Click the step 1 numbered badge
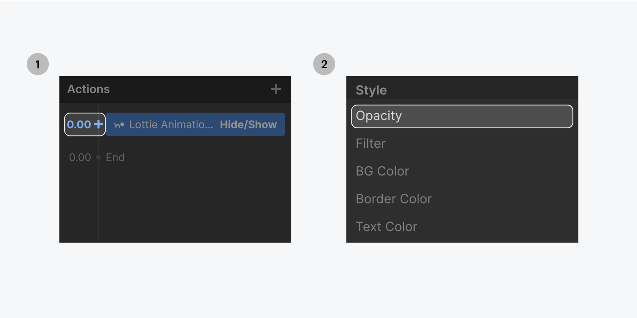Screen dimensions: 637x318 (x=37, y=64)
